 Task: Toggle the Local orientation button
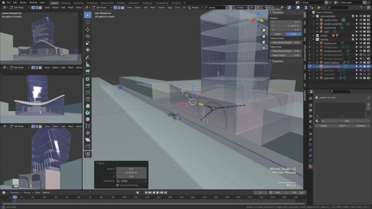point(294,34)
